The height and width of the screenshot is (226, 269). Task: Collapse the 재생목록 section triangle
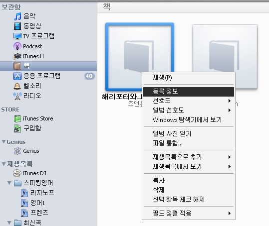pyautogui.click(x=3, y=164)
